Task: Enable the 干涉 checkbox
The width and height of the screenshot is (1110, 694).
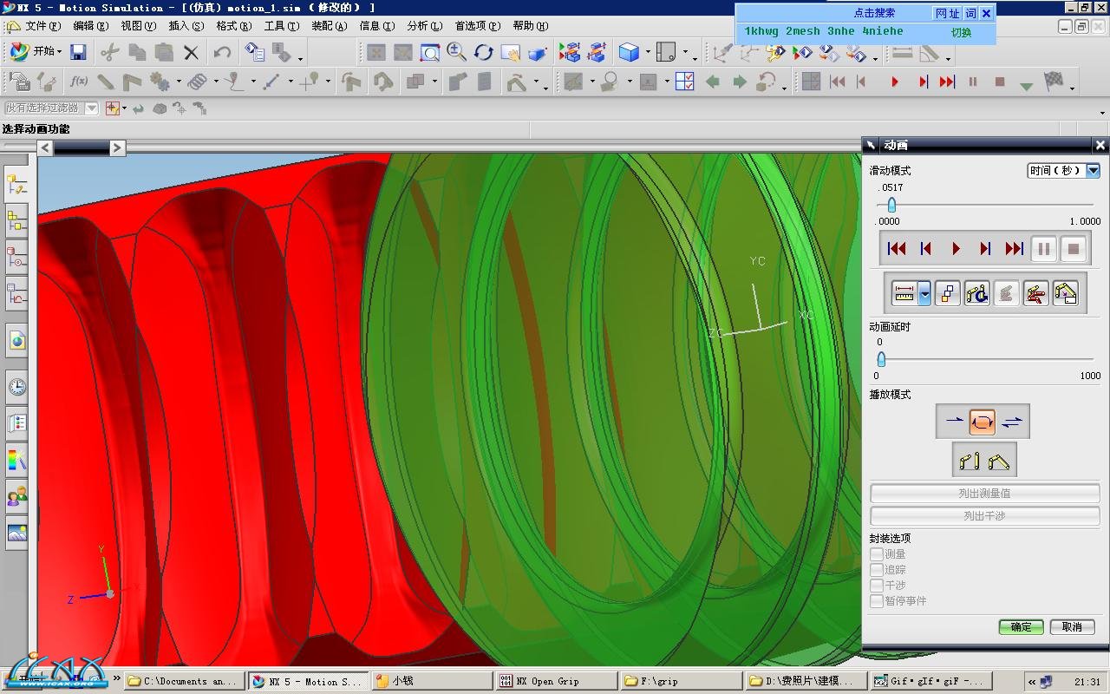Action: (x=877, y=586)
